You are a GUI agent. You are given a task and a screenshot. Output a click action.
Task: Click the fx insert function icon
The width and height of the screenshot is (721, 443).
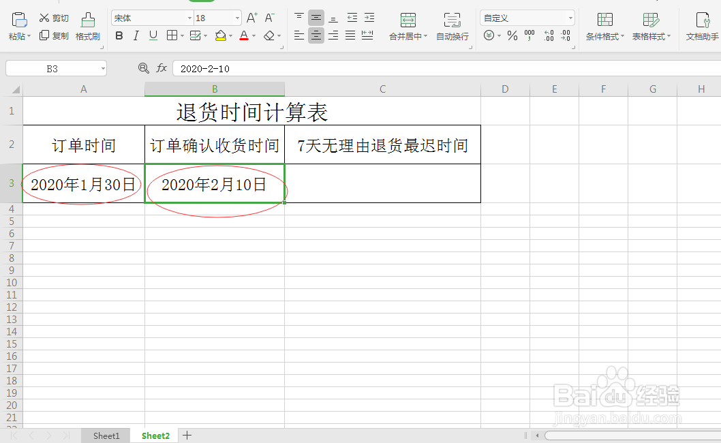(161, 68)
